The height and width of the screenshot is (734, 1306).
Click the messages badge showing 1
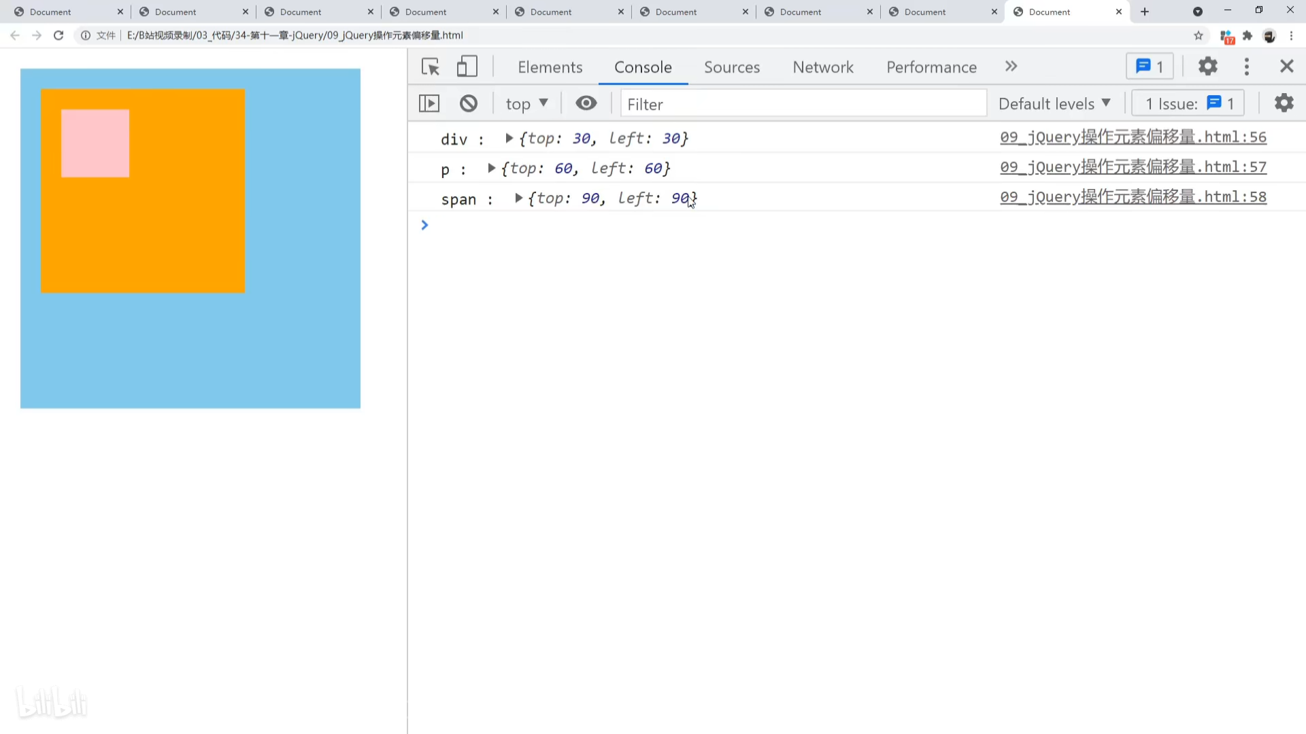[1150, 67]
